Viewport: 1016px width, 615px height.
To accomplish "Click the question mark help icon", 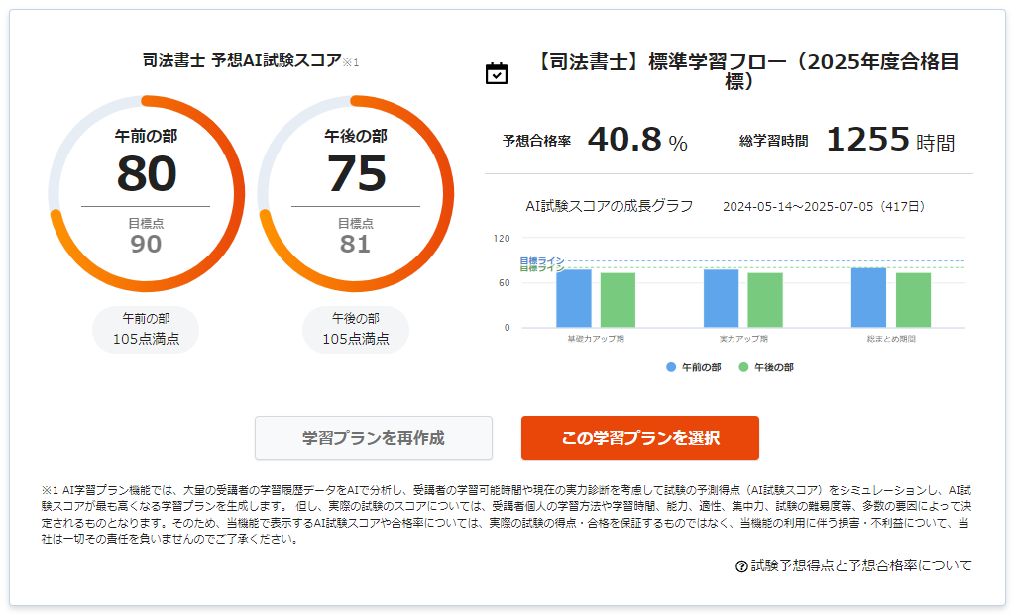I will point(741,566).
